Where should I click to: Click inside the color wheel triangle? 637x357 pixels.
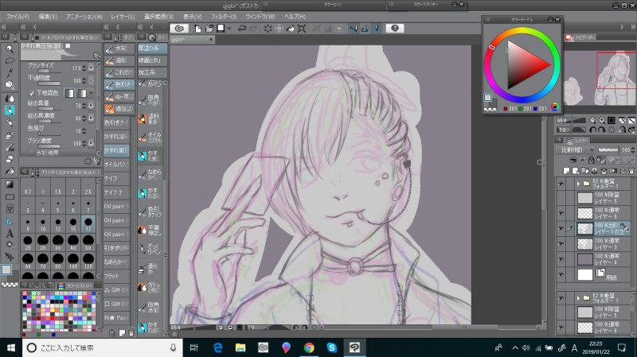tap(525, 65)
